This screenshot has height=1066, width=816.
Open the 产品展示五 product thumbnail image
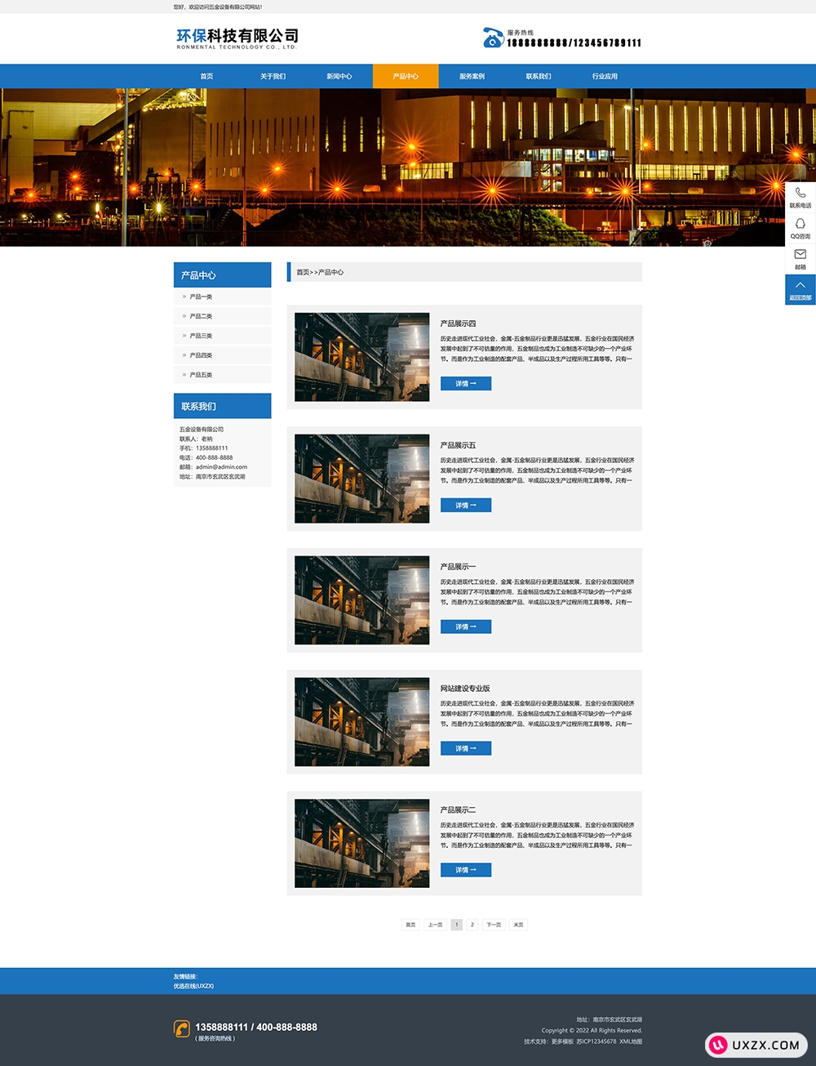(x=361, y=479)
